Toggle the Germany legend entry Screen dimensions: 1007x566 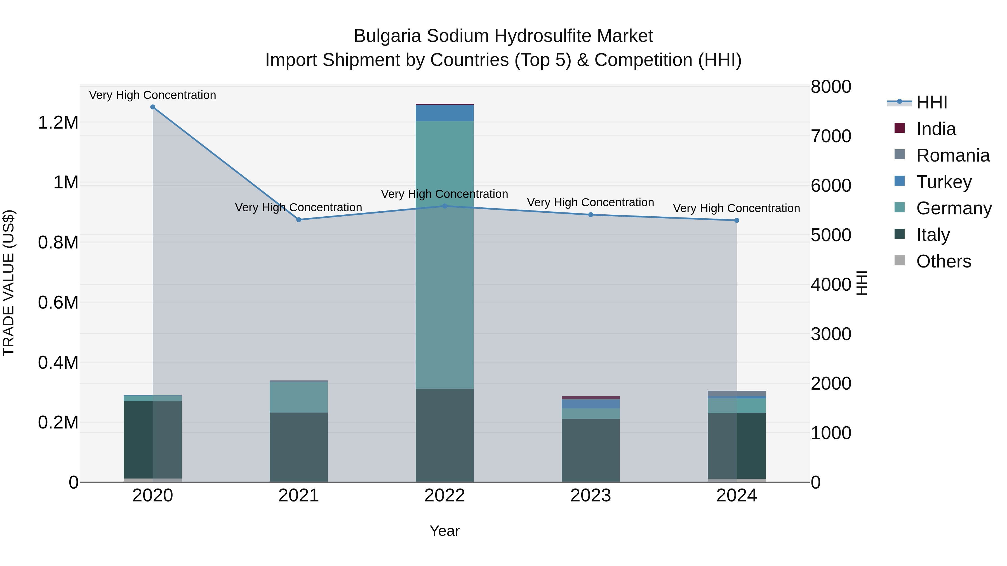coord(943,208)
